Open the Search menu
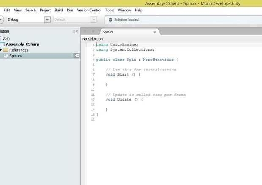Image resolution: width=262 pixels, height=185 pixels. (x=30, y=10)
